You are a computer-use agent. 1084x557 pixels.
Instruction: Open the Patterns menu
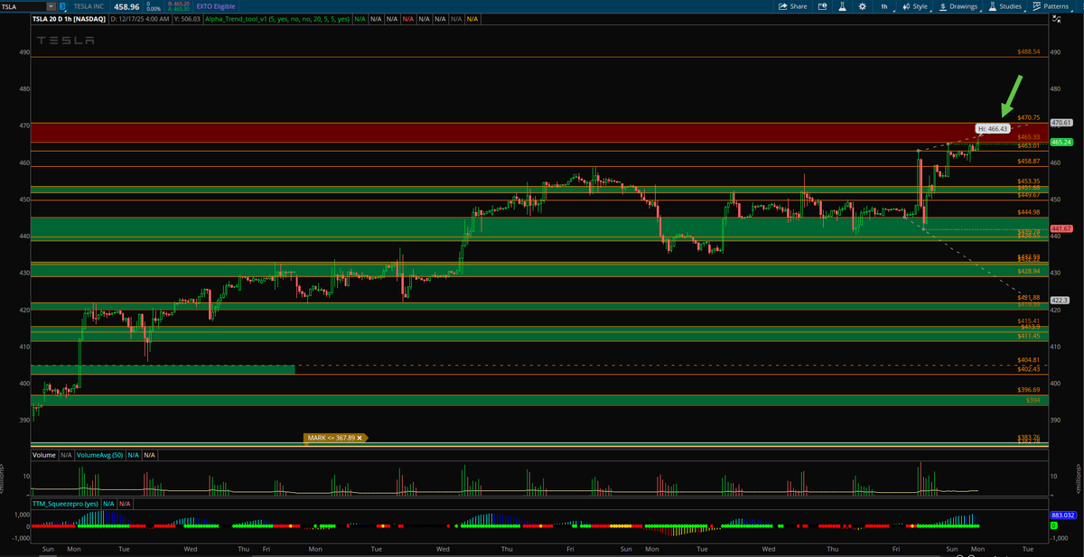pos(1052,6)
